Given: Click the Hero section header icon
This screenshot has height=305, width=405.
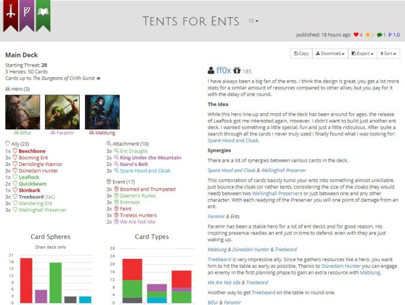Looking at the screenshot, I should (x=8, y=89).
